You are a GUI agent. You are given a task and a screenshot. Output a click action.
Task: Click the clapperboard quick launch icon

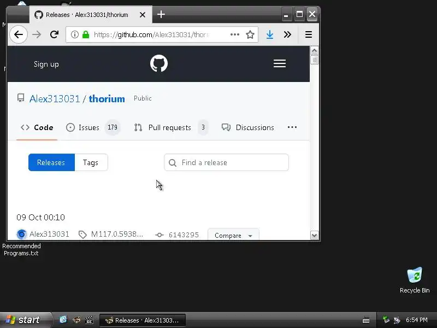[x=89, y=320]
